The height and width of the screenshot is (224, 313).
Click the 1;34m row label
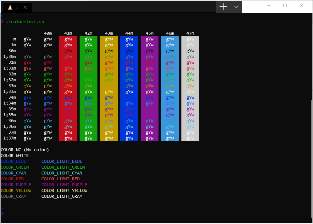[9, 103]
